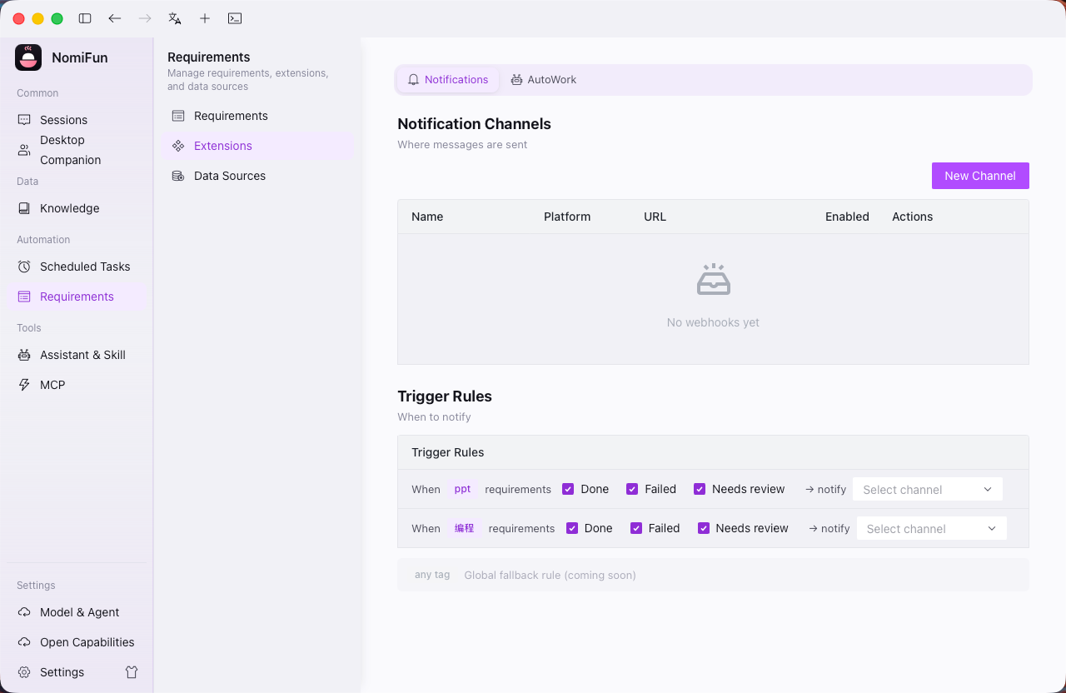Viewport: 1066px width, 693px height.
Task: Click the ppt tag in the trigger rule
Action: point(462,489)
